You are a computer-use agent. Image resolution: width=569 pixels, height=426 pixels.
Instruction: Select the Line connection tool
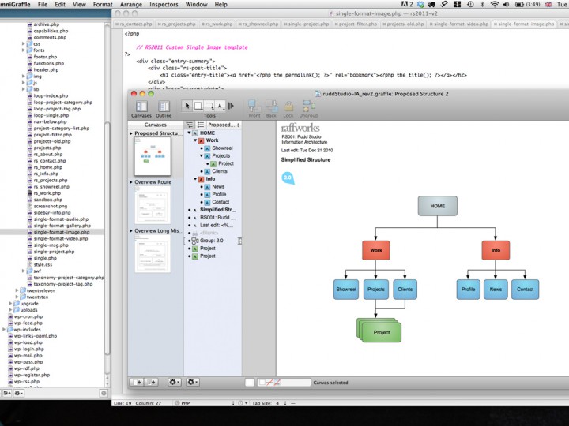[x=209, y=106]
